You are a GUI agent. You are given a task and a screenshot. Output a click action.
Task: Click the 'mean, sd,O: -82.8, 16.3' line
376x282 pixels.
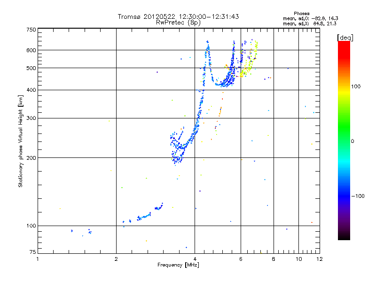pyautogui.click(x=311, y=18)
